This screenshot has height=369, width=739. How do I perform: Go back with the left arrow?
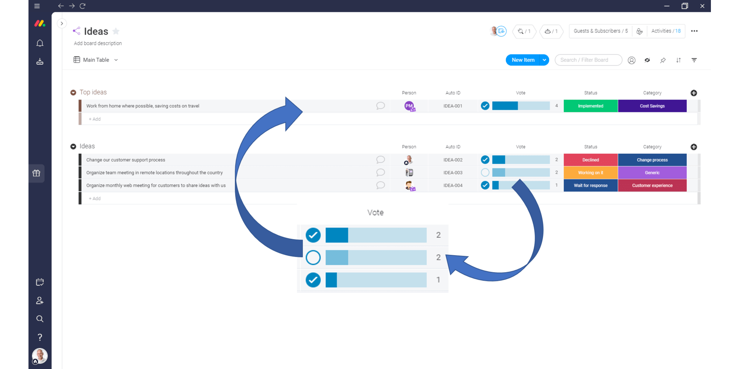pyautogui.click(x=61, y=6)
